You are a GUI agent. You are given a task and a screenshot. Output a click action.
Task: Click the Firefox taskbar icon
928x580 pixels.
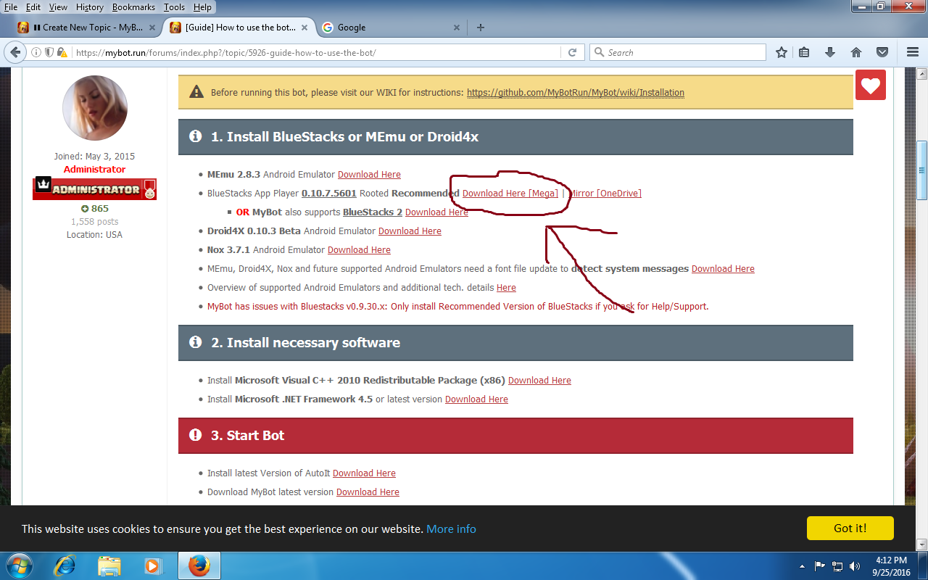point(199,565)
